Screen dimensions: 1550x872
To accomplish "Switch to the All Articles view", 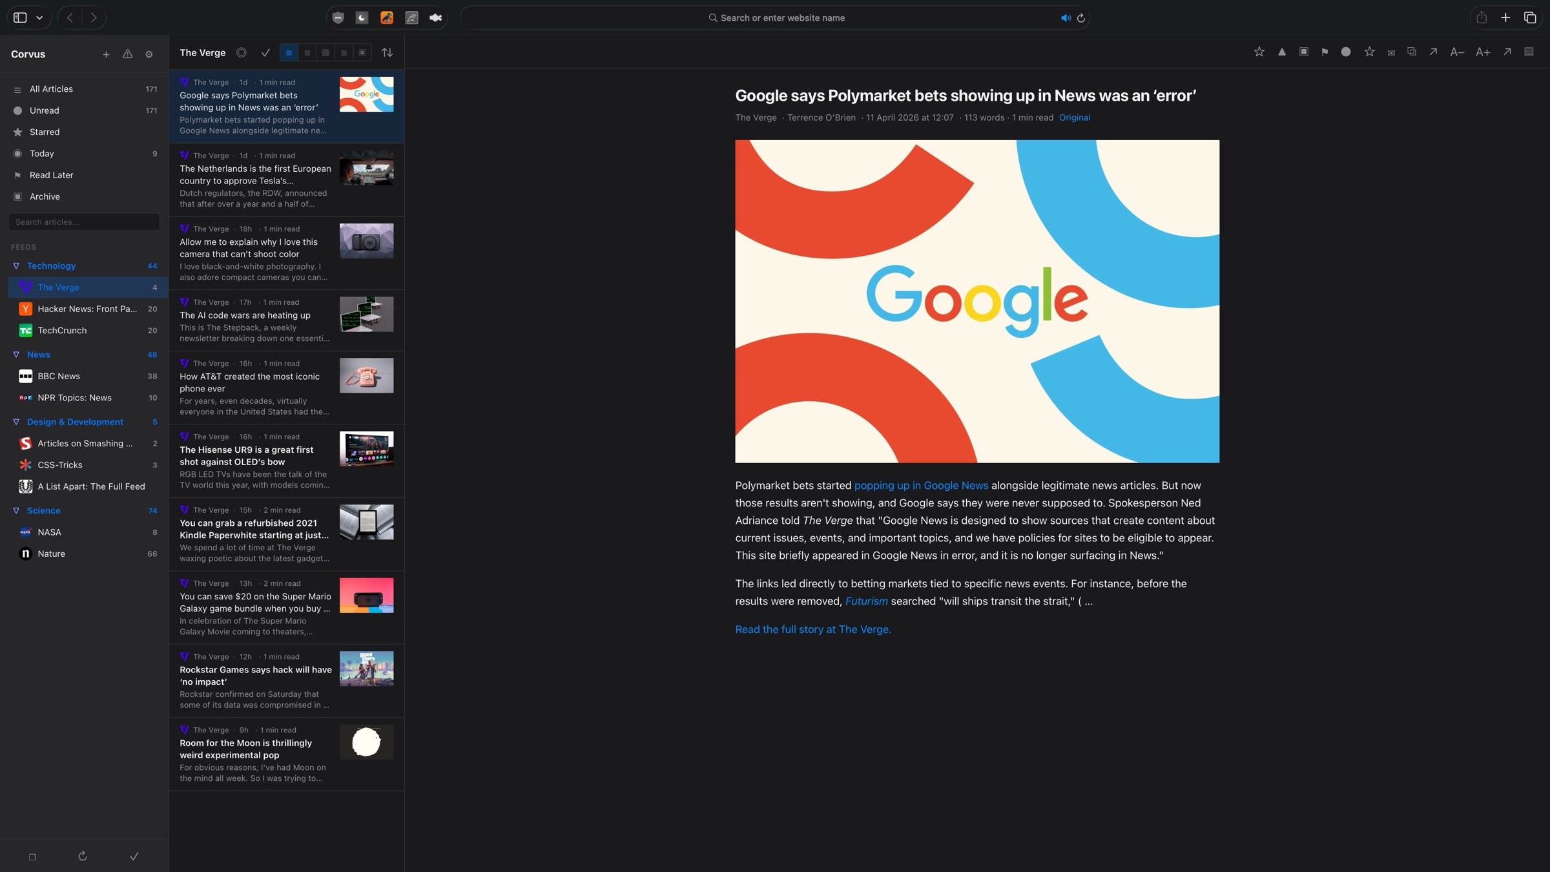I will [x=52, y=89].
